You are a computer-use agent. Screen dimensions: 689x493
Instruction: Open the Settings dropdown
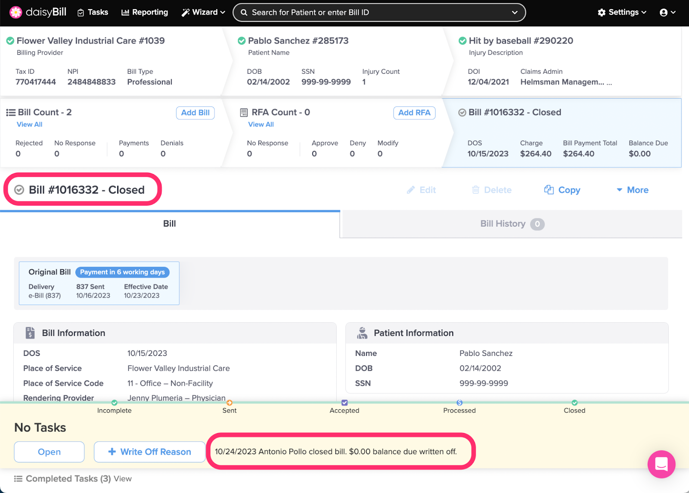pos(622,12)
